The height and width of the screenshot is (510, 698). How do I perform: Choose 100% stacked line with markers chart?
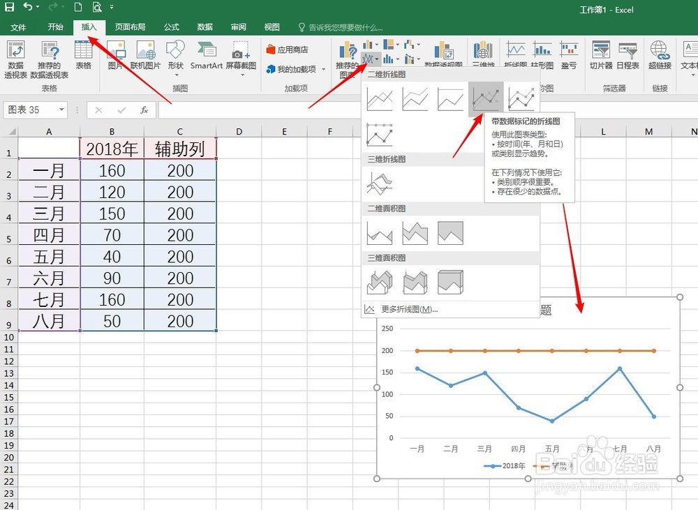[x=380, y=135]
